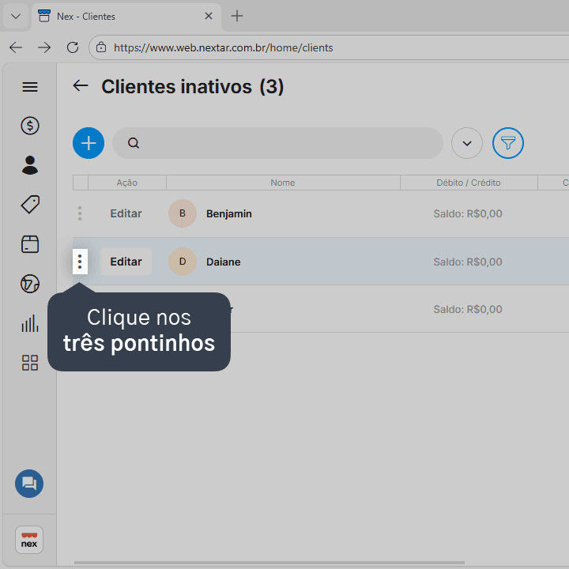This screenshot has width=569, height=569.
Task: Expand the dropdown chevron next to search
Action: pyautogui.click(x=467, y=143)
